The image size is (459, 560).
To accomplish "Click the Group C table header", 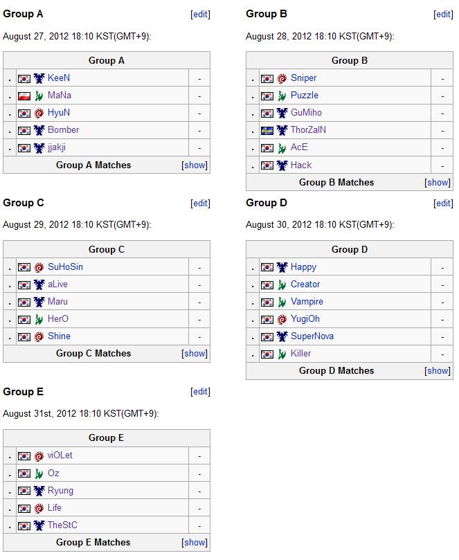I will pos(107,249).
